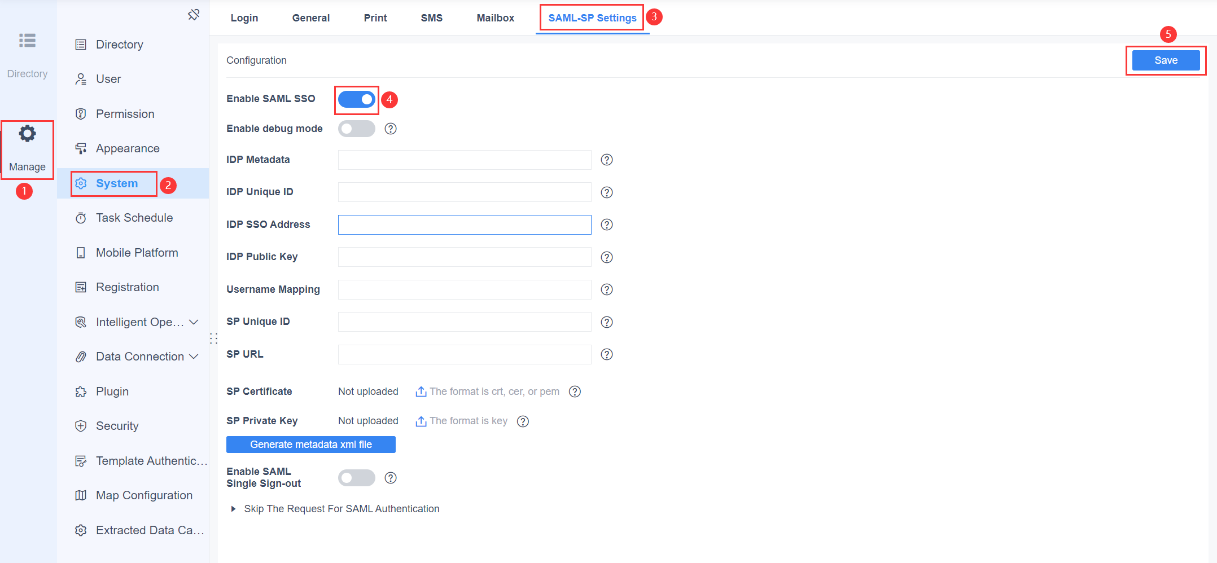Open the Login tab
The image size is (1217, 563).
pos(244,17)
